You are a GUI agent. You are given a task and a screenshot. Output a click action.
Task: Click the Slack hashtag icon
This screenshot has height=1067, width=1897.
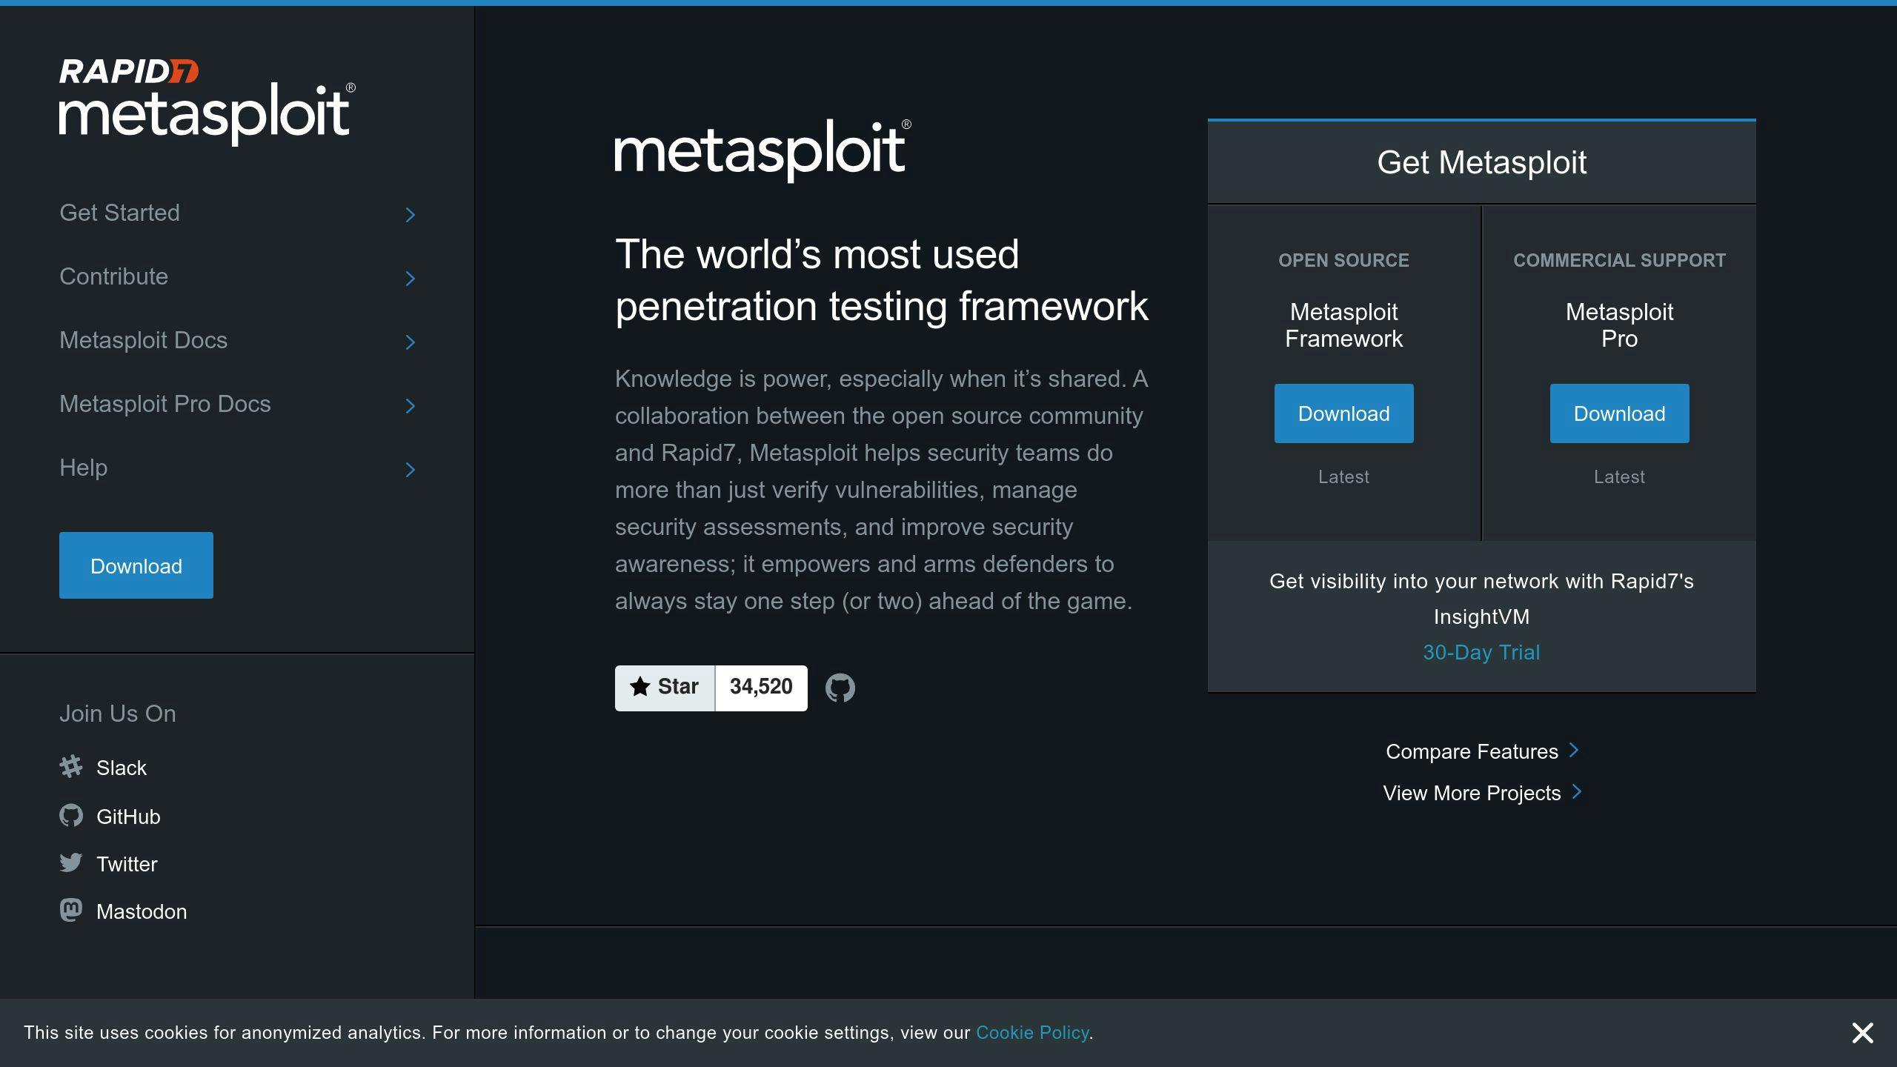tap(71, 766)
